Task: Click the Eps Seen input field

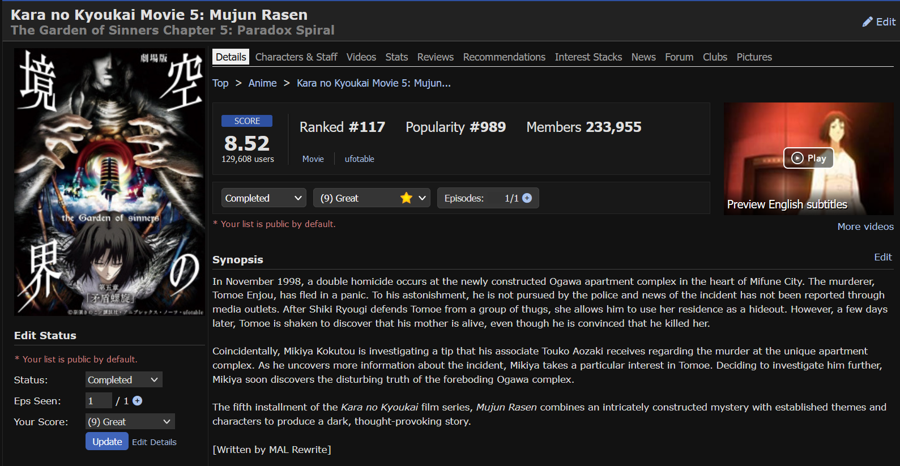Action: pyautogui.click(x=99, y=401)
